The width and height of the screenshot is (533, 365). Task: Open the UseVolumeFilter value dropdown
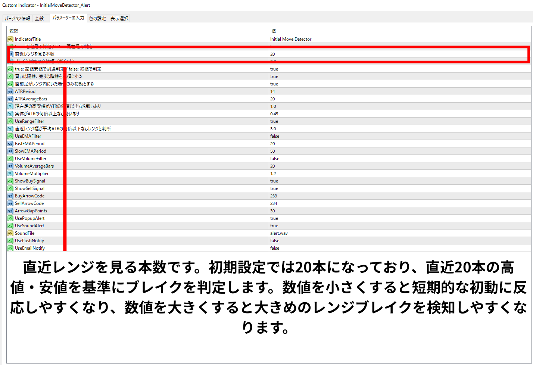point(399,159)
